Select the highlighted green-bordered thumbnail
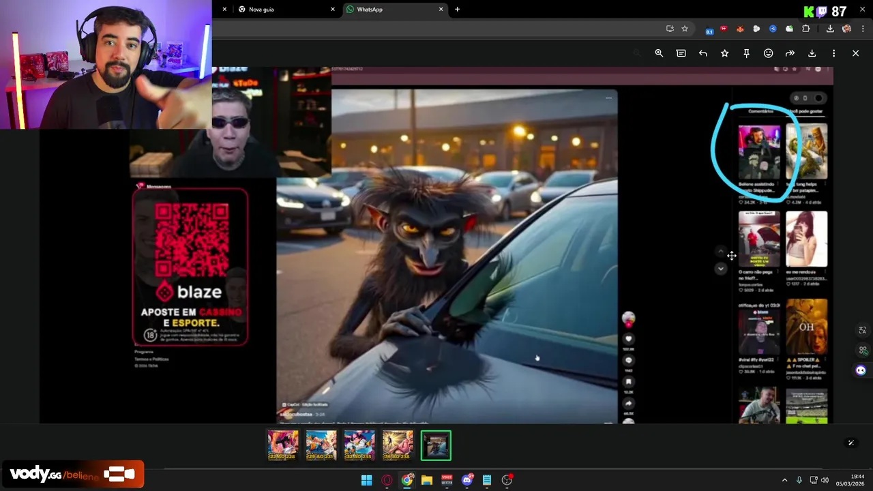This screenshot has width=873, height=491. coord(436,445)
